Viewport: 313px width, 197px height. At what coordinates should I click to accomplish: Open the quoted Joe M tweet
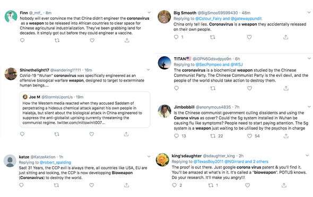pos(85,110)
